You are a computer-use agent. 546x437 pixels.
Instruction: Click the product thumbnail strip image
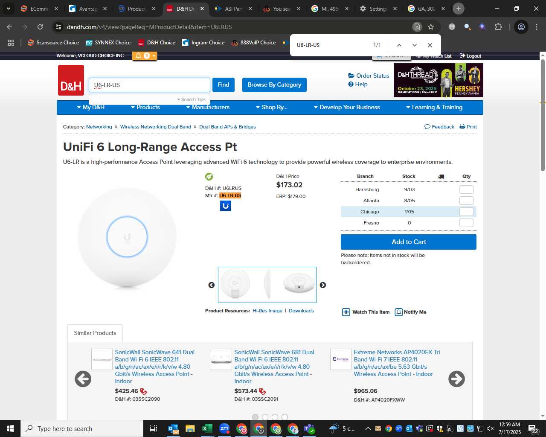[x=267, y=285]
